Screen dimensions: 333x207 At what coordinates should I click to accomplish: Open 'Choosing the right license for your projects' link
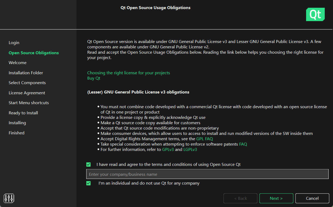tap(129, 73)
